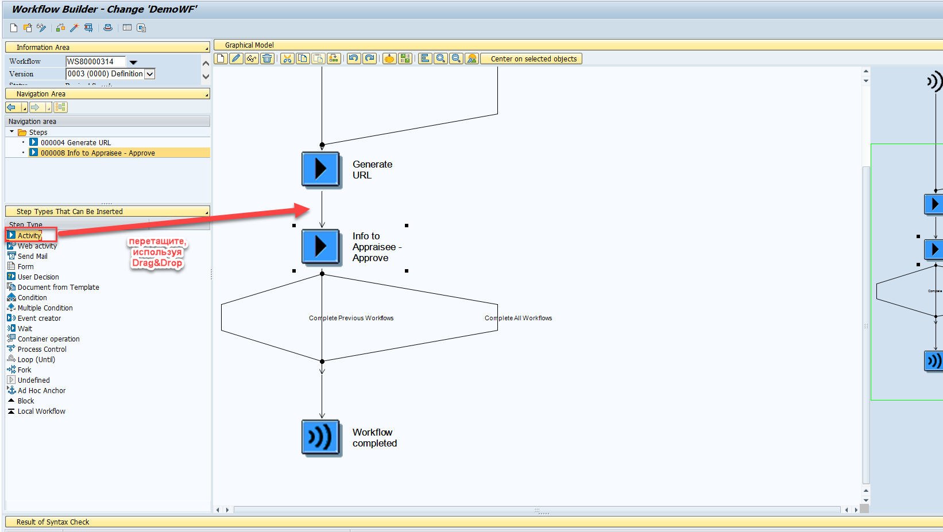Click the align/arrange graphic icon
The width and height of the screenshot is (943, 532).
pyautogui.click(x=425, y=59)
